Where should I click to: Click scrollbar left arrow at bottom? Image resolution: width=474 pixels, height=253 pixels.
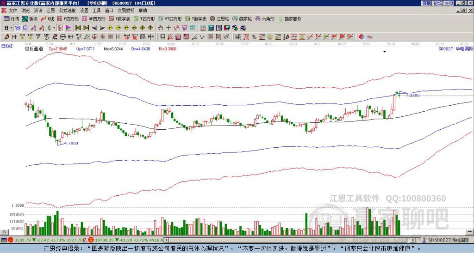point(166,240)
